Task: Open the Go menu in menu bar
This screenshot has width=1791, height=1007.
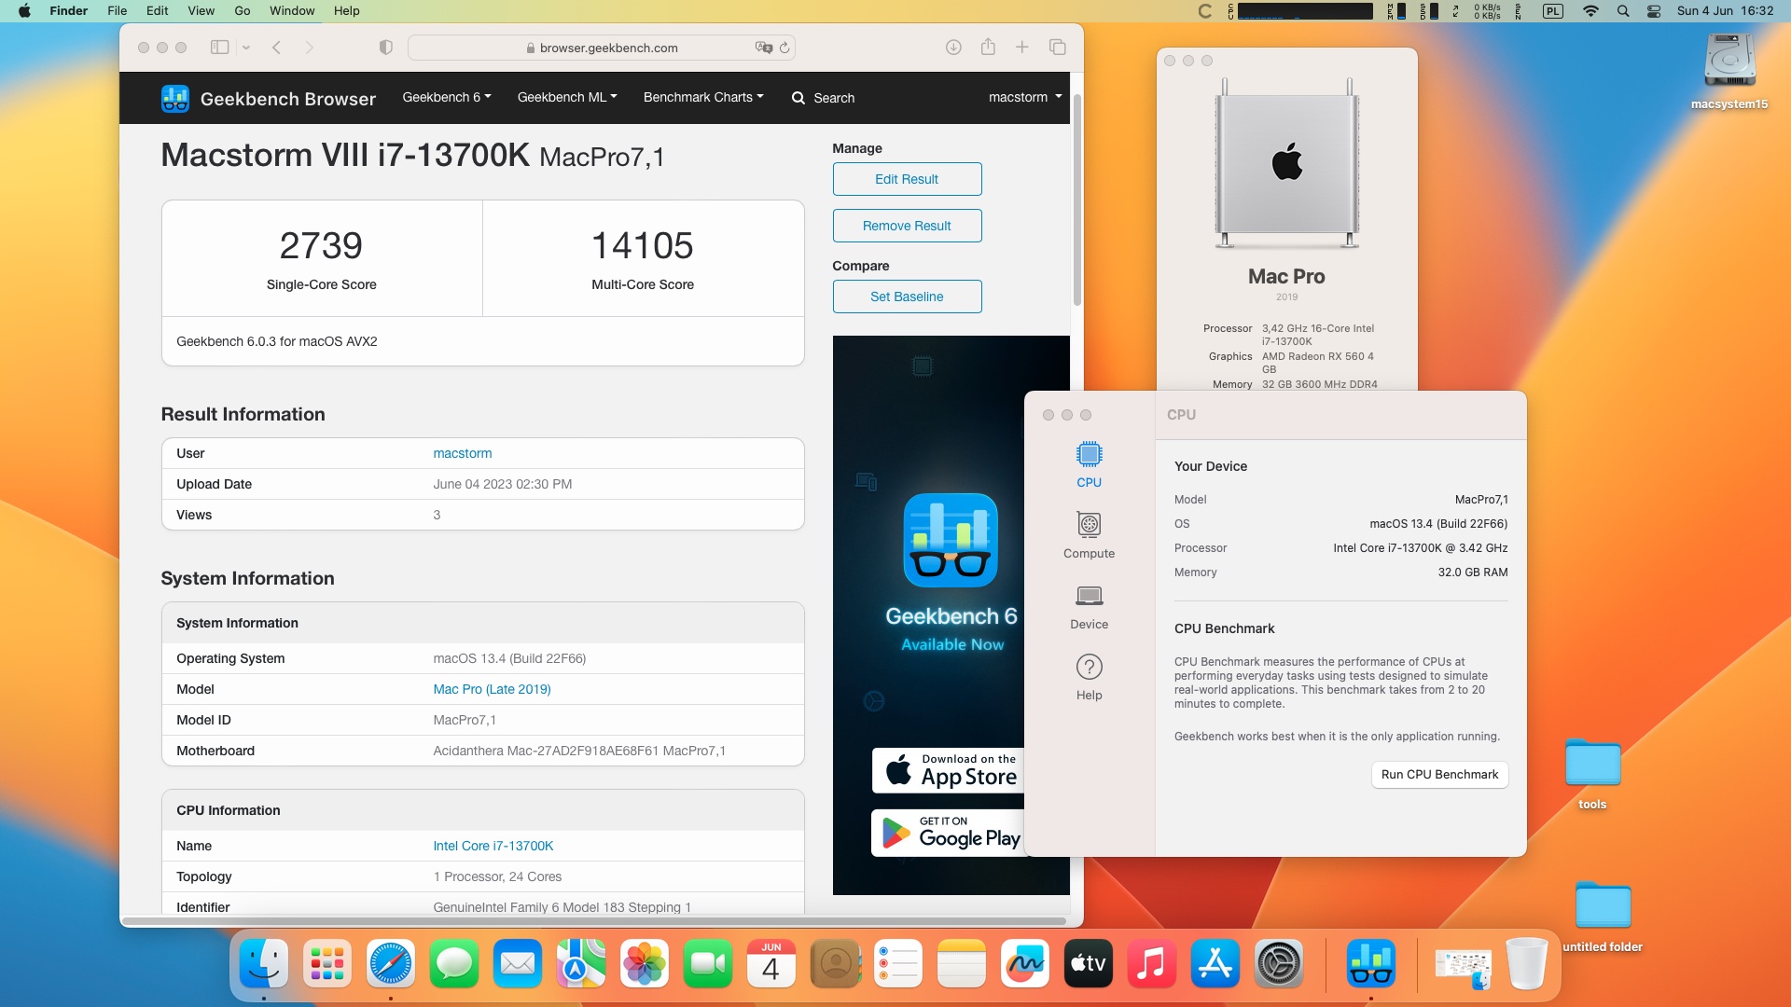Action: click(x=243, y=11)
